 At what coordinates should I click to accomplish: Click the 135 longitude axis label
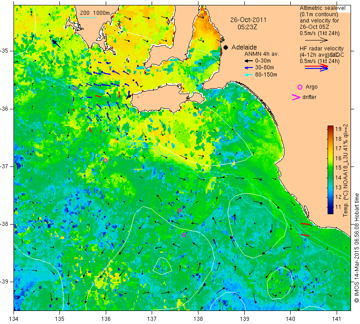[x=60, y=319]
